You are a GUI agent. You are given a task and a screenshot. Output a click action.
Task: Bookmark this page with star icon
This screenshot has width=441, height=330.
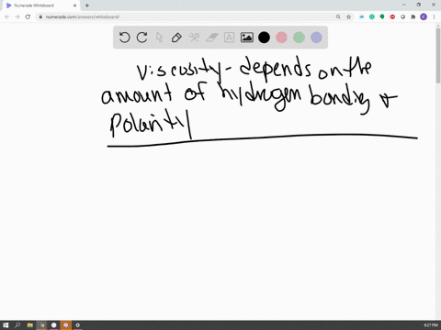click(348, 16)
